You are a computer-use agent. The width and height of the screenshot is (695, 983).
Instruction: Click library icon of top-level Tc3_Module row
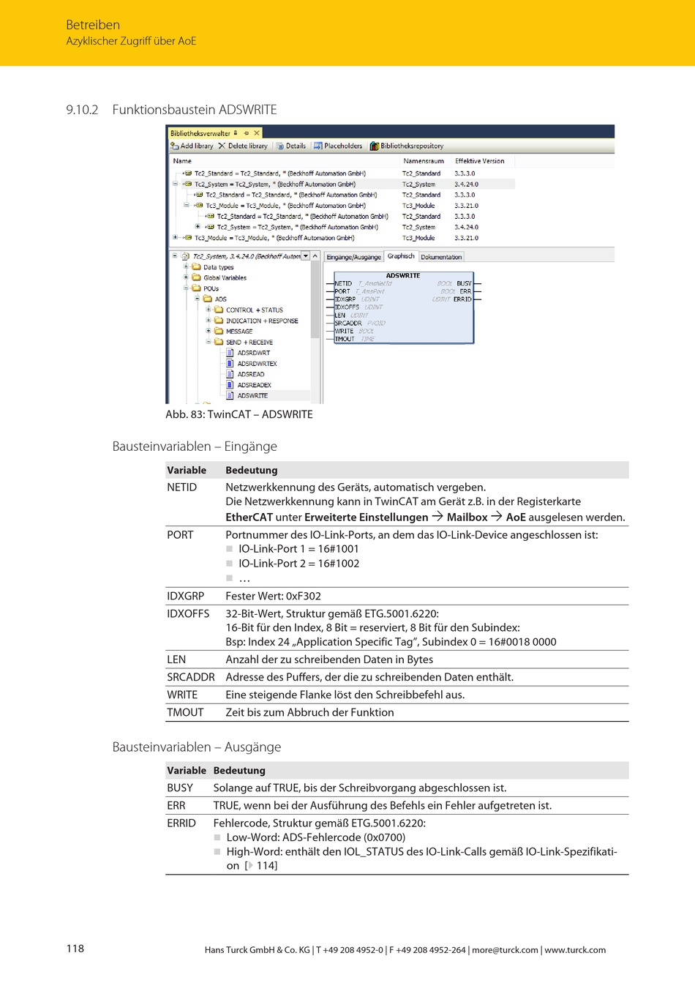click(187, 238)
